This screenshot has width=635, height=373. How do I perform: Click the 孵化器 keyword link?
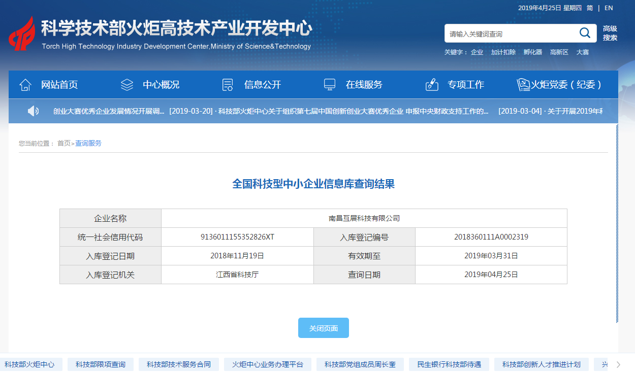[532, 52]
